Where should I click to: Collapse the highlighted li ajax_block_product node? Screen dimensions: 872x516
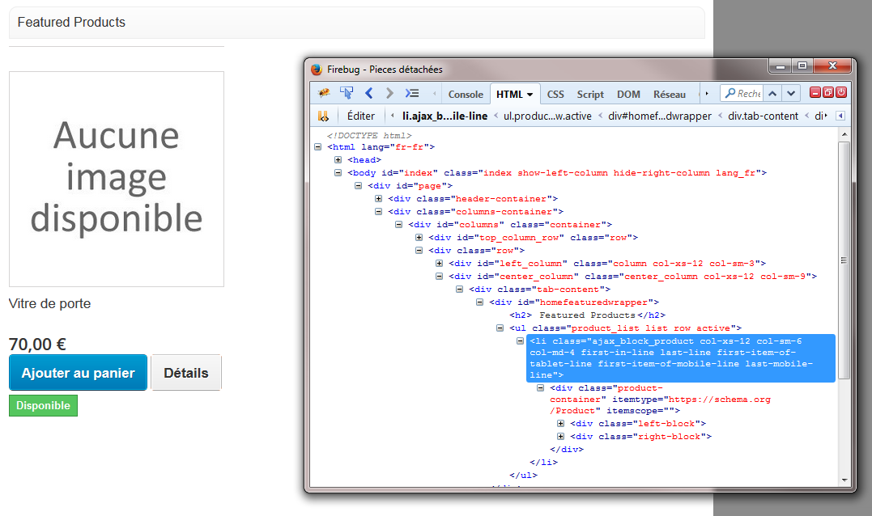520,341
